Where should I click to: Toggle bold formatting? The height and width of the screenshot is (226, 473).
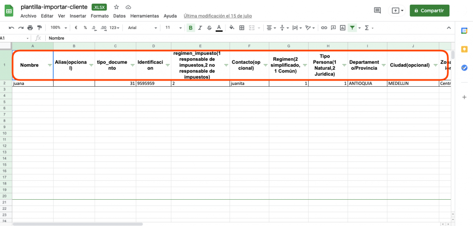coord(191,28)
